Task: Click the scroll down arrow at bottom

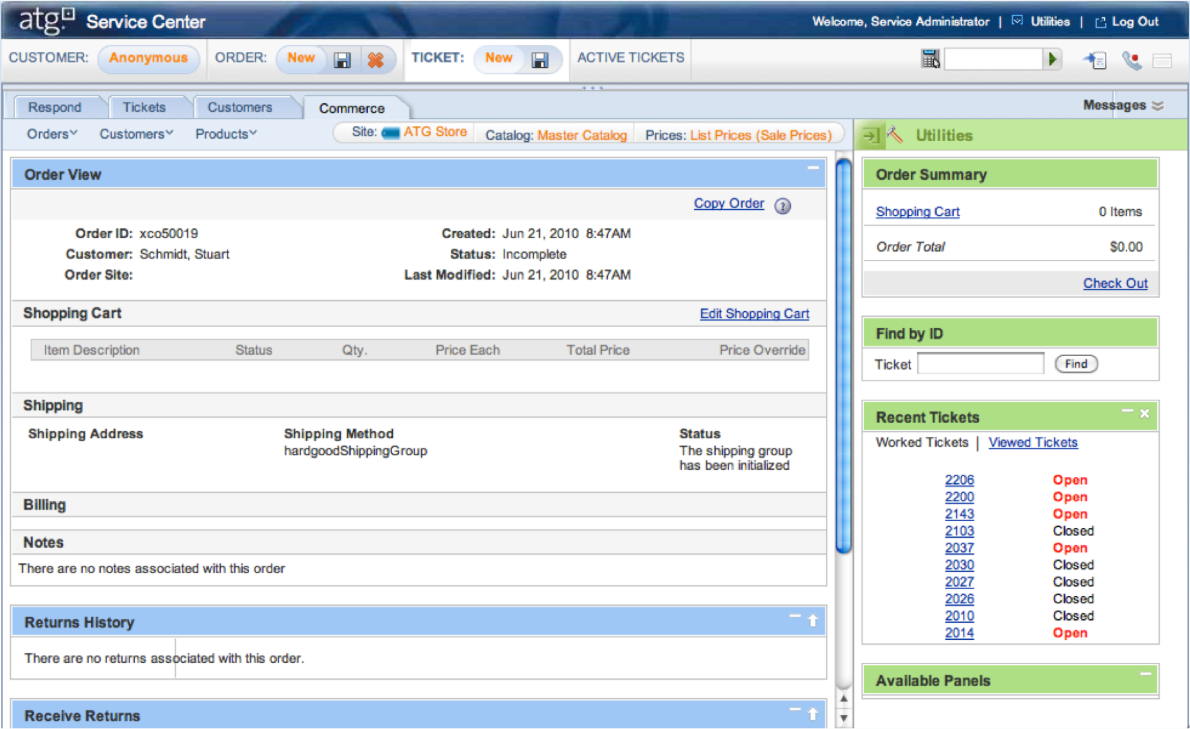Action: (x=844, y=718)
